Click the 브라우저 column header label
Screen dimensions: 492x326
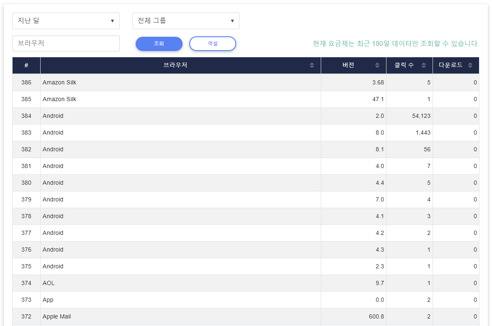pos(175,65)
